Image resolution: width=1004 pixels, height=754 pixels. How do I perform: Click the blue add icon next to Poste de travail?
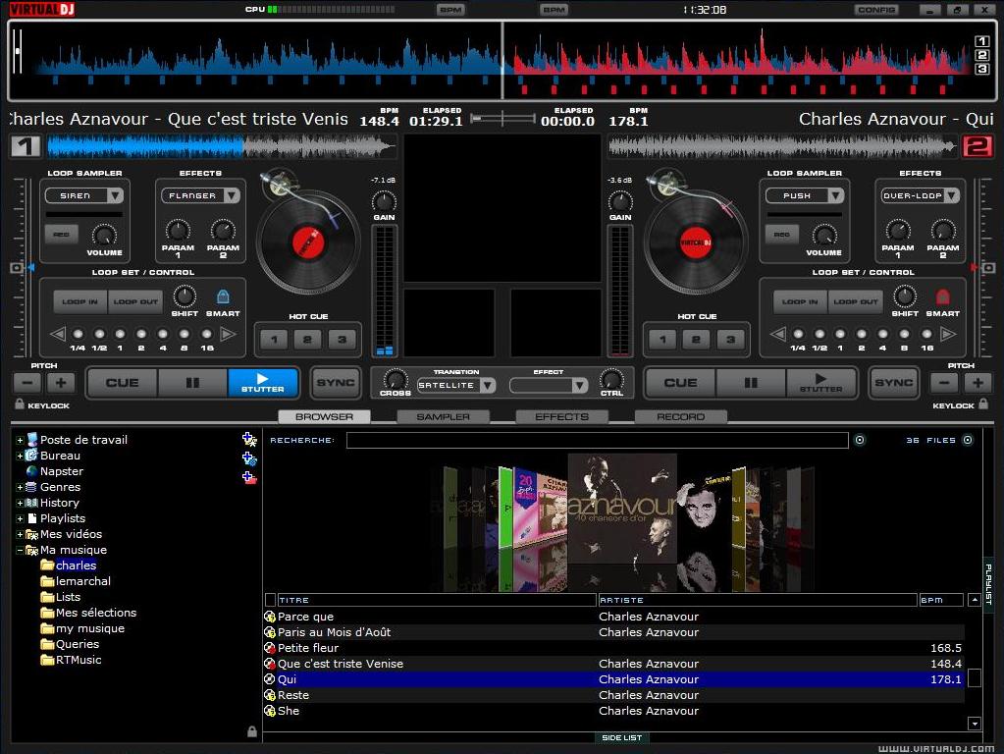tap(247, 438)
